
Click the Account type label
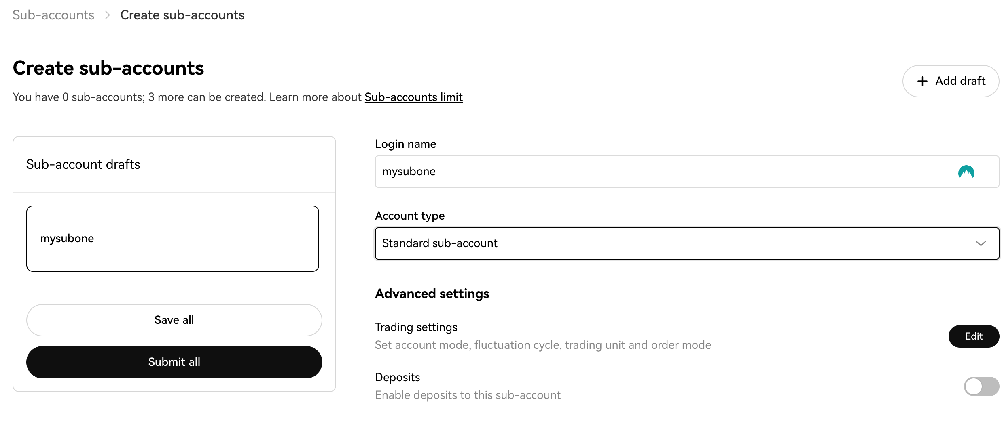click(409, 216)
